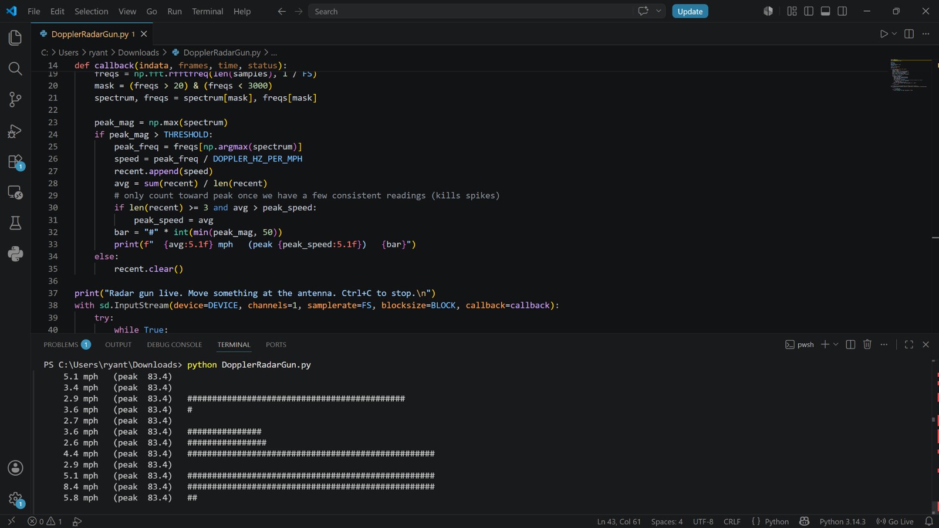Open the File menu
The width and height of the screenshot is (939, 528).
tap(34, 11)
